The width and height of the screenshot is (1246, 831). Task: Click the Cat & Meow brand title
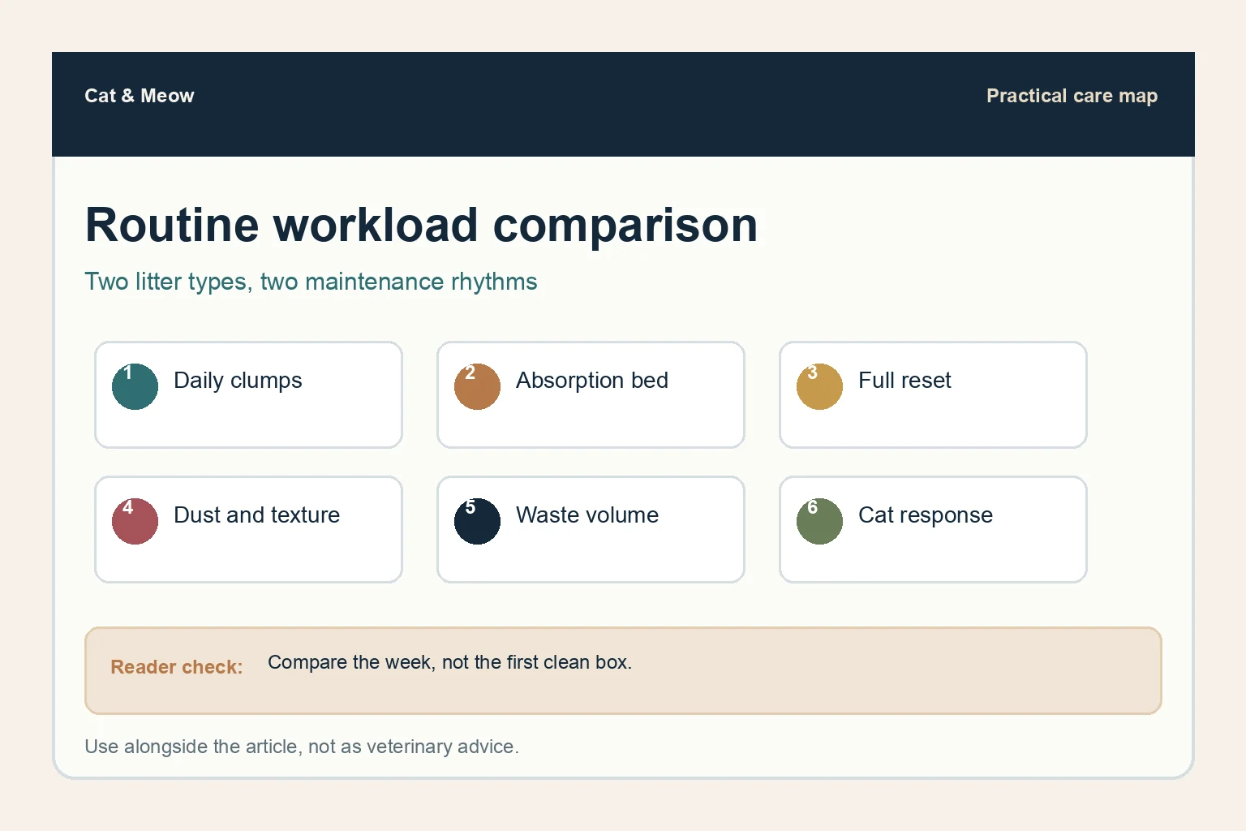tap(140, 96)
